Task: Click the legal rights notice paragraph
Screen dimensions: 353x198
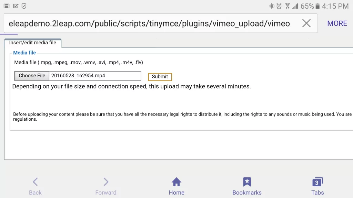Action: (182, 117)
